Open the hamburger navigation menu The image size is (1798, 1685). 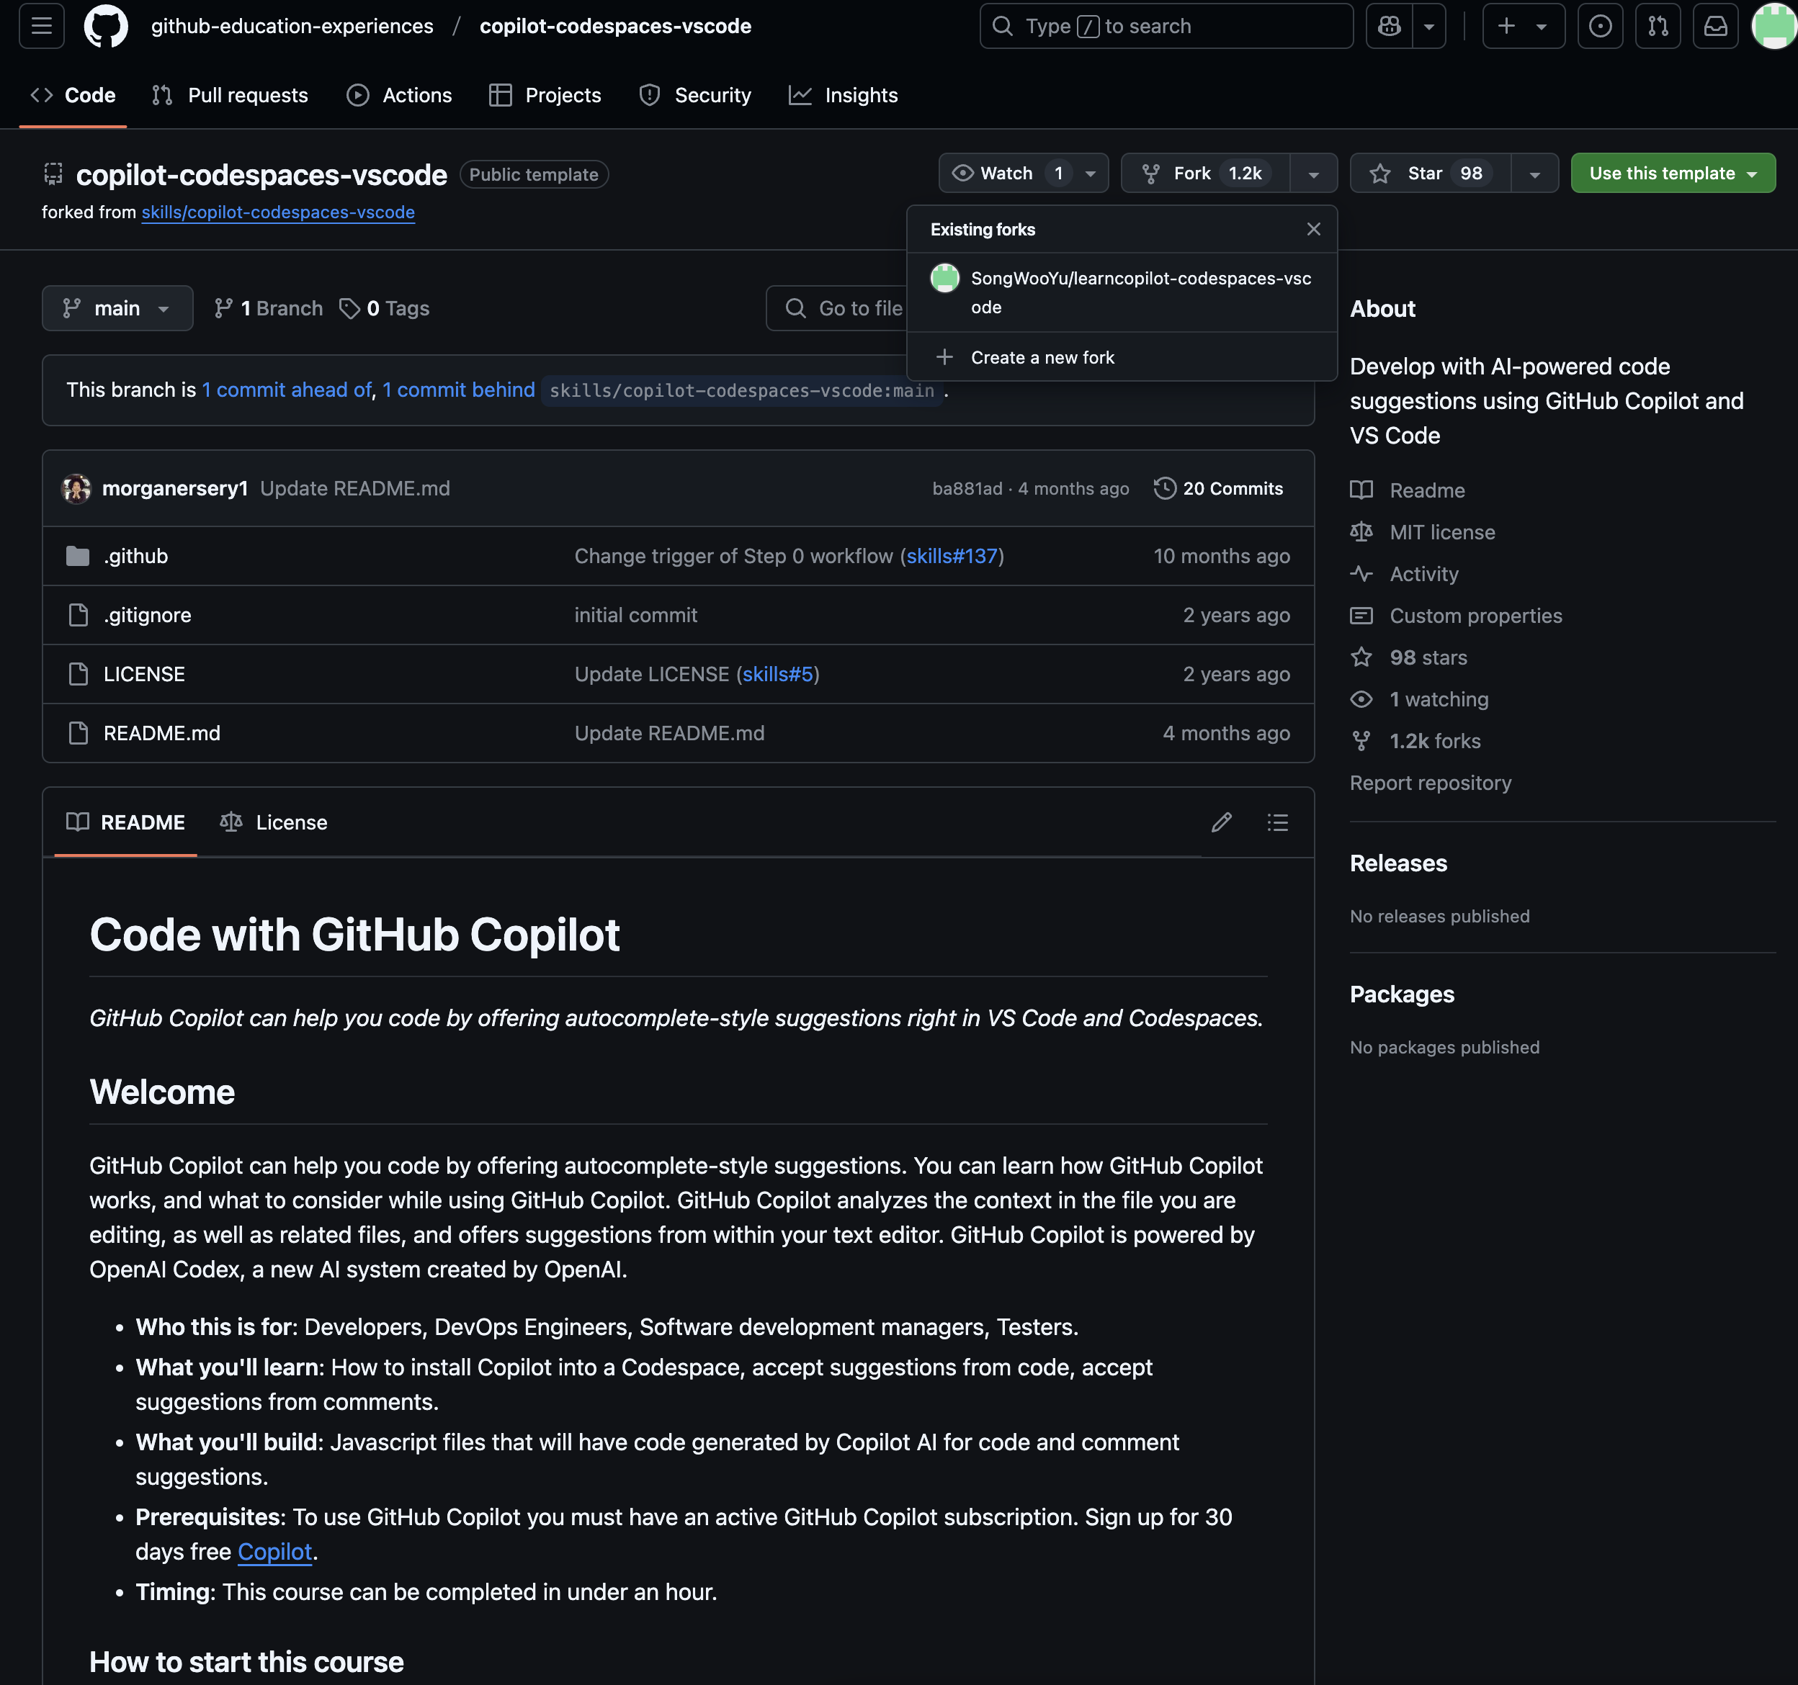click(x=42, y=26)
